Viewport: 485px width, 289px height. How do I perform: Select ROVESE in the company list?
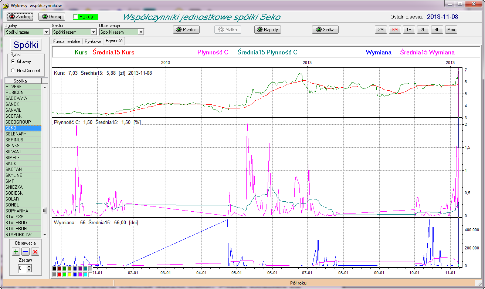[23, 87]
